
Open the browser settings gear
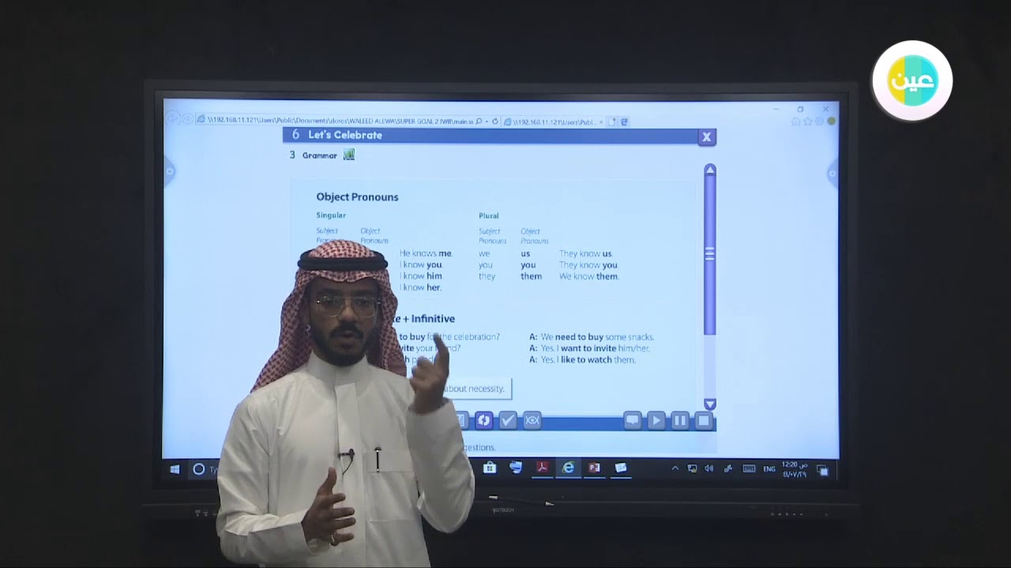click(x=820, y=121)
